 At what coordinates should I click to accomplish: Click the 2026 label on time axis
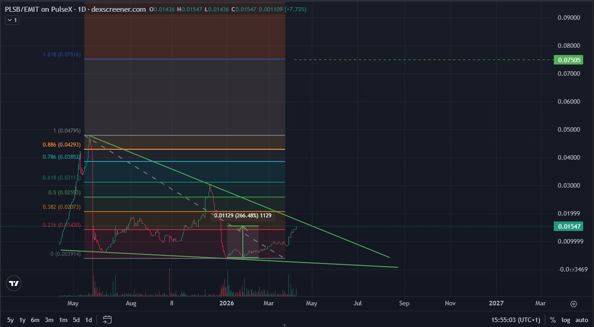click(227, 303)
